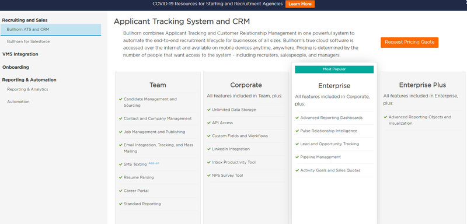This screenshot has width=467, height=224.
Task: Click the Lead and Opportunity Tracking text
Action: point(330,144)
